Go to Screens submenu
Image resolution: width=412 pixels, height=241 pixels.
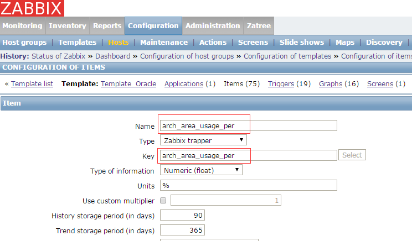253,42
